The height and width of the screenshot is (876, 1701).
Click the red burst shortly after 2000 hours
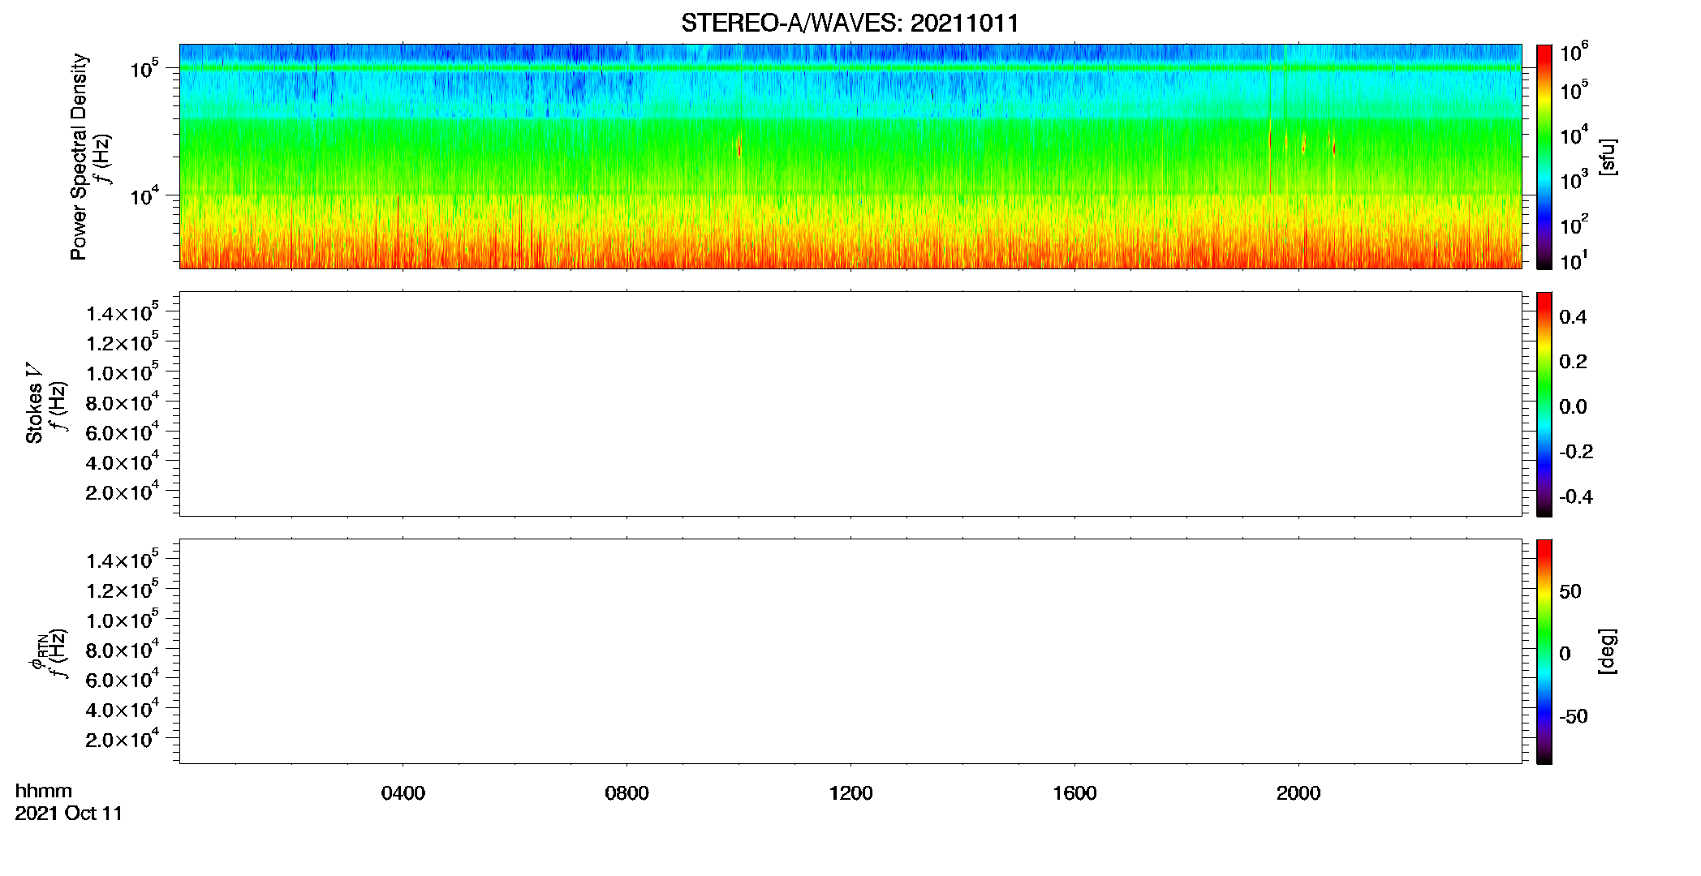pyautogui.click(x=1333, y=148)
